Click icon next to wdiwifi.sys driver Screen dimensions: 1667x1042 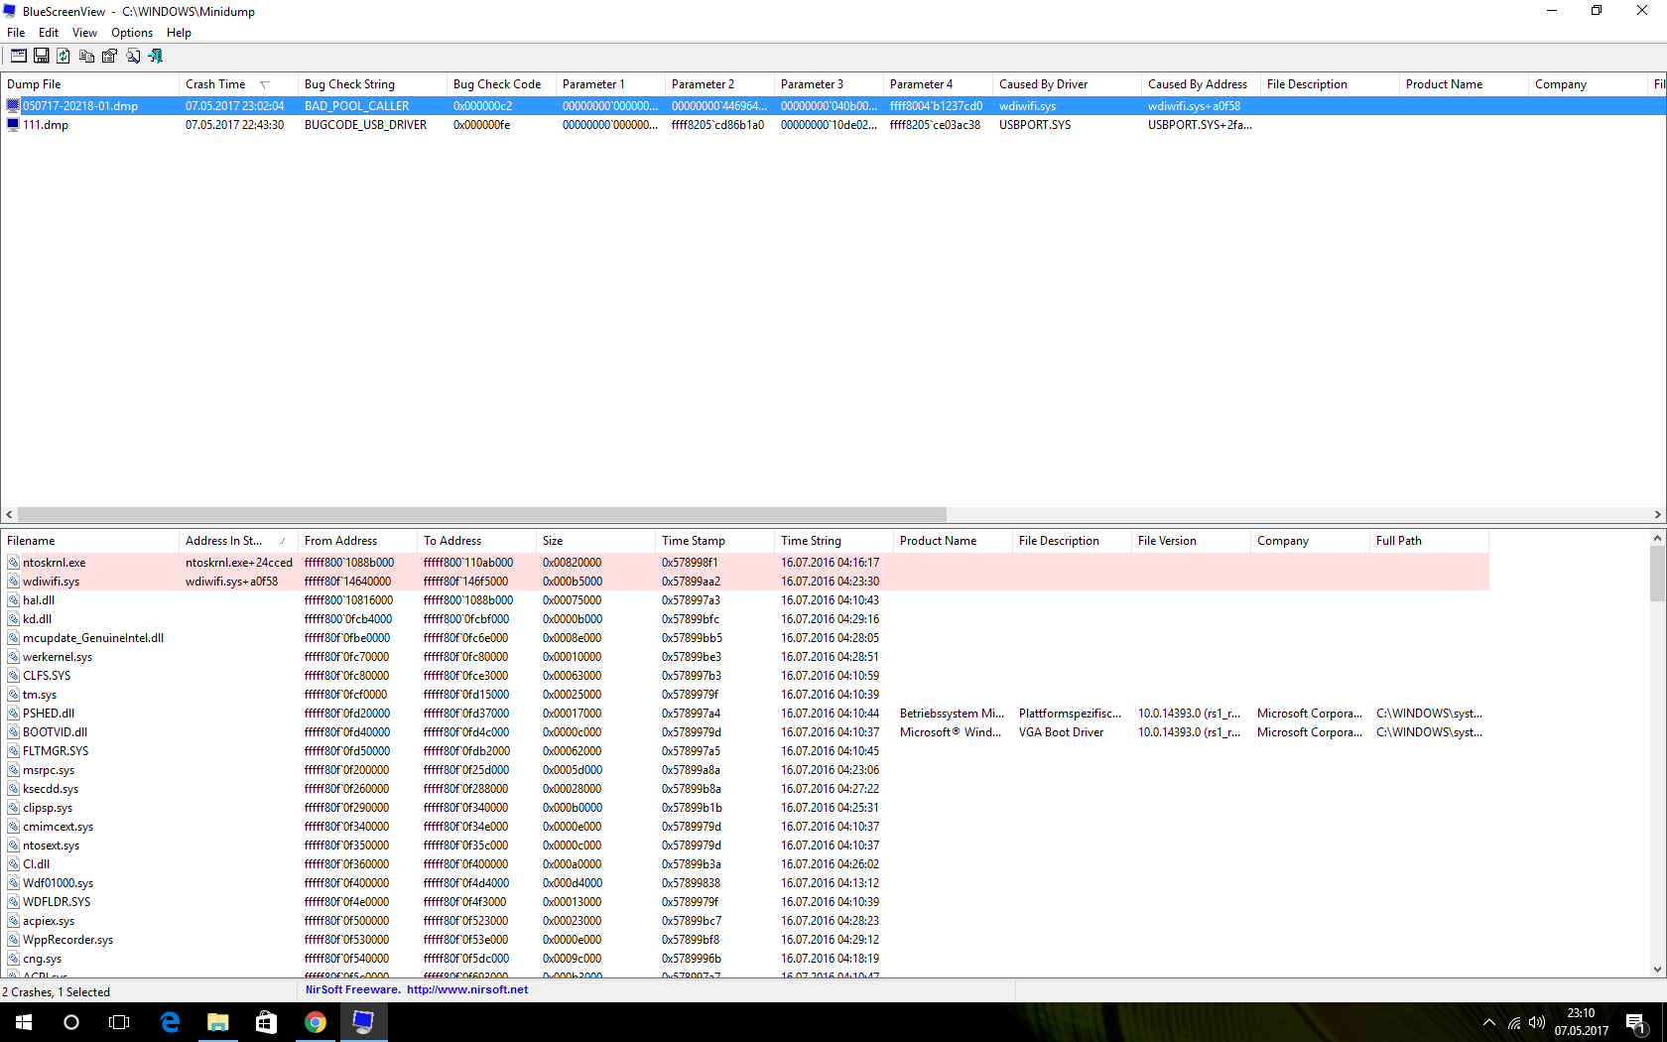(x=13, y=582)
